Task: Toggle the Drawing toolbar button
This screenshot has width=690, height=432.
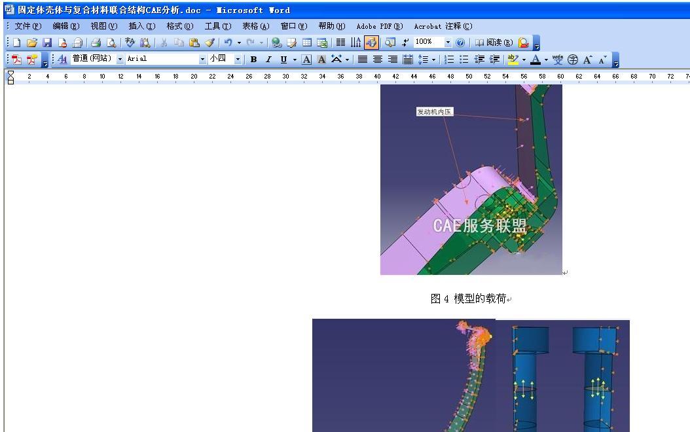Action: (x=371, y=43)
